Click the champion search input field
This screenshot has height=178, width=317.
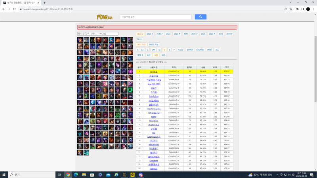click(x=98, y=34)
